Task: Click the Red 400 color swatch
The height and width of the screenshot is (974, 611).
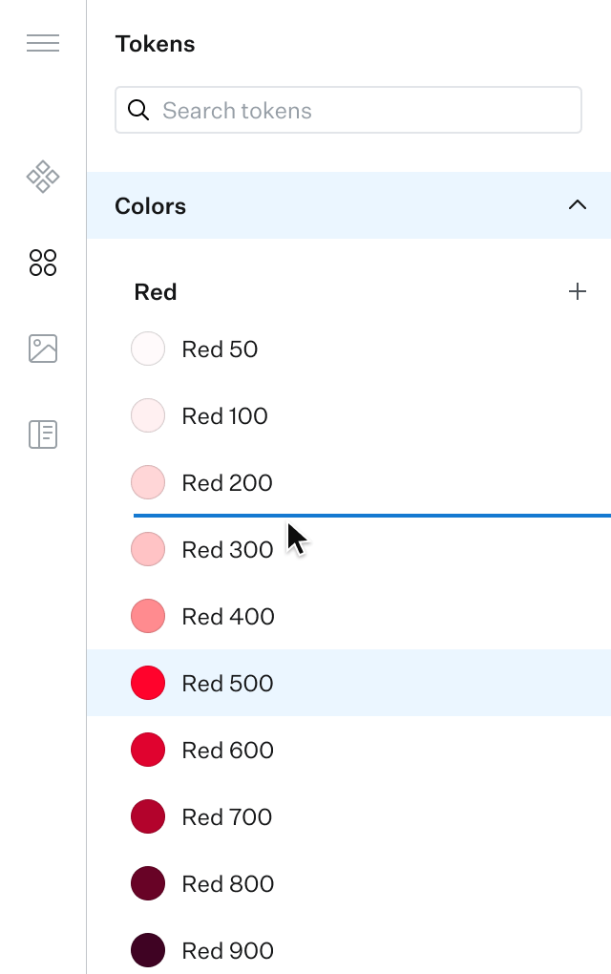Action: [148, 616]
